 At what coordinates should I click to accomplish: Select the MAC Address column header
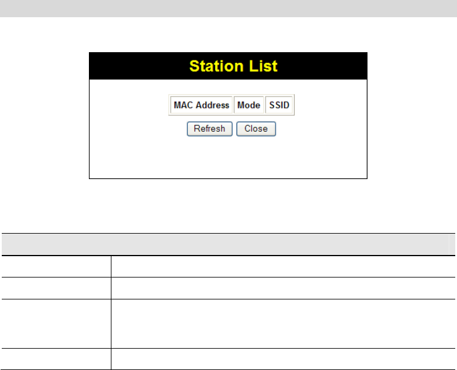tap(202, 105)
